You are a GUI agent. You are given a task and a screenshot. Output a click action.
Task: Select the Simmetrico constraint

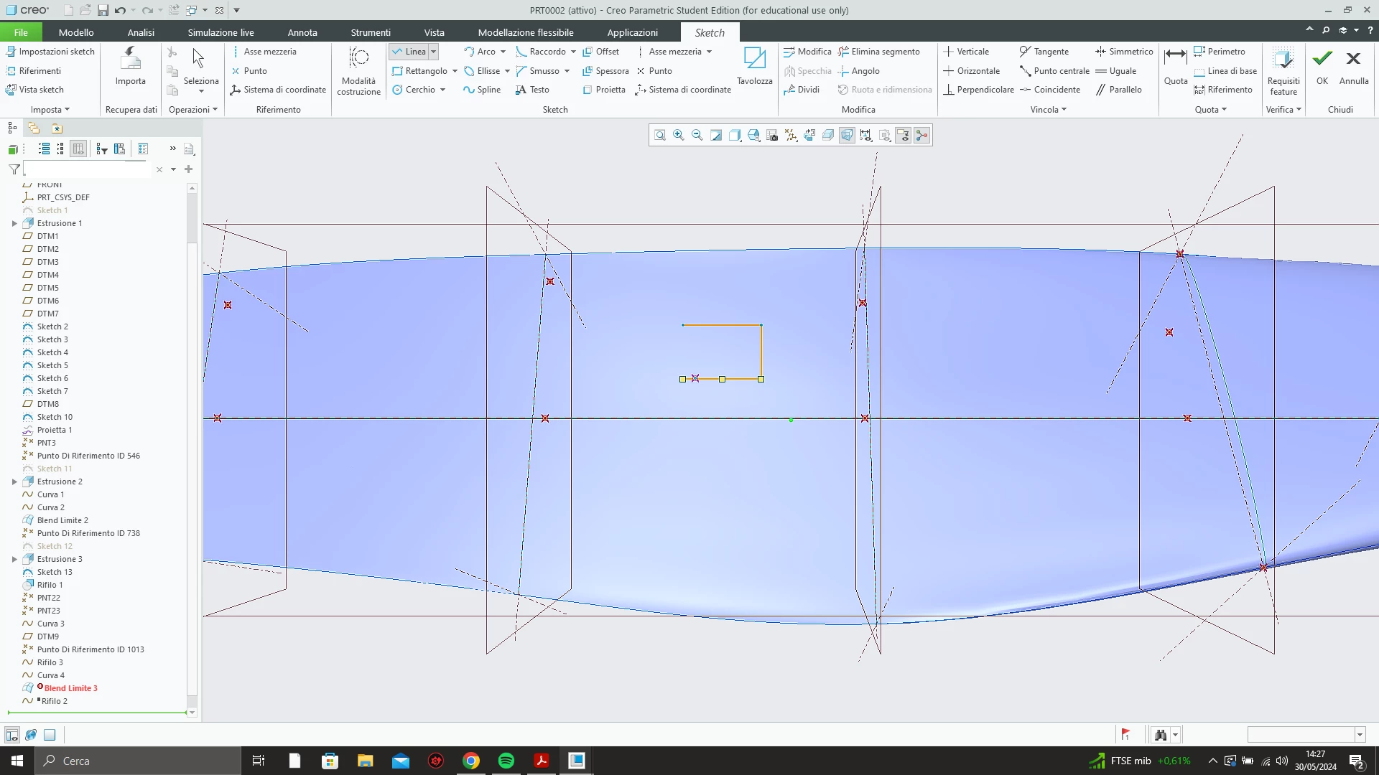tap(1124, 52)
